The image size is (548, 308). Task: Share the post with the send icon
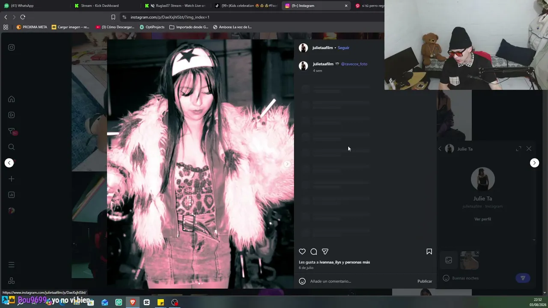325,252
